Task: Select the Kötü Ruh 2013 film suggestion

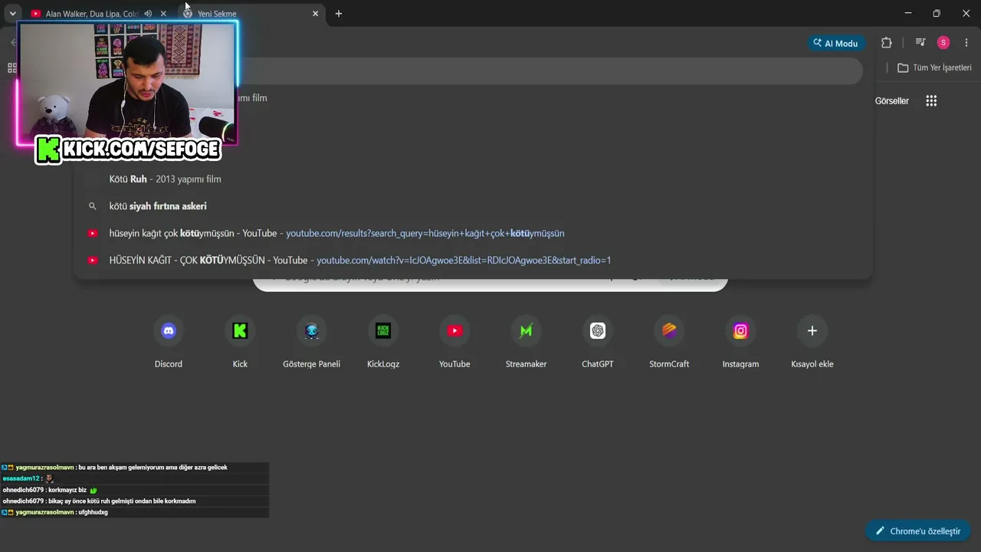Action: (x=473, y=179)
